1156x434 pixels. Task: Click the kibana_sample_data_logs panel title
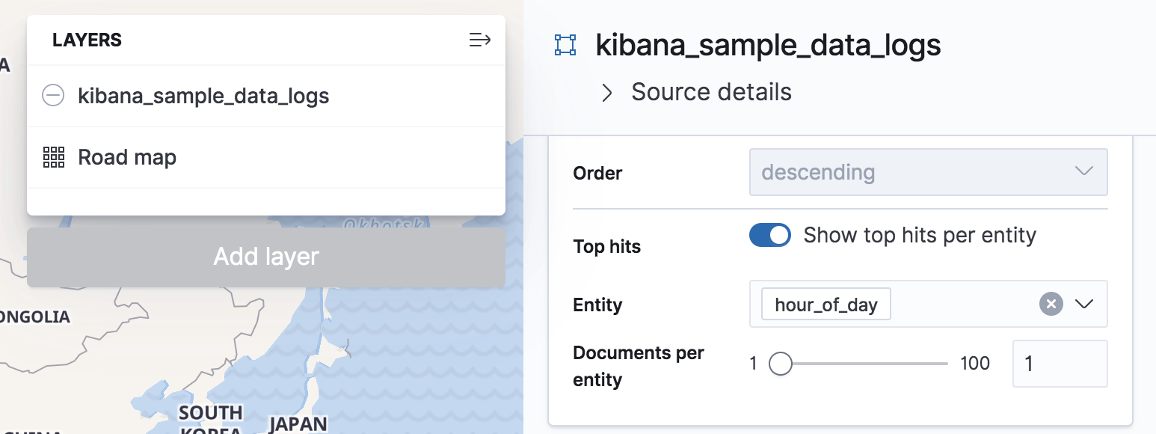(x=768, y=46)
